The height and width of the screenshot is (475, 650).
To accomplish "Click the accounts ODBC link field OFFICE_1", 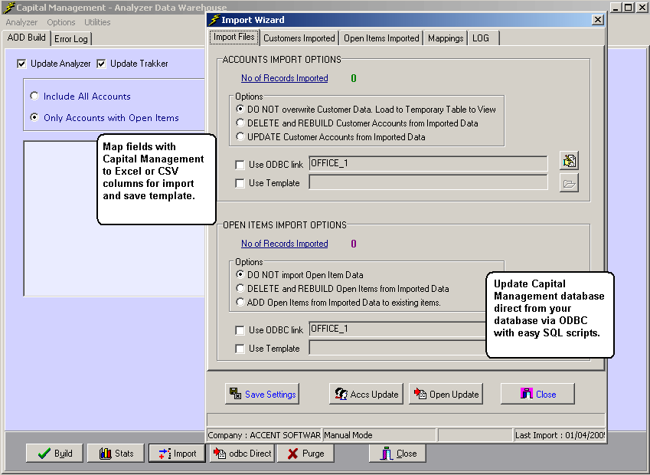I will pyautogui.click(x=428, y=163).
